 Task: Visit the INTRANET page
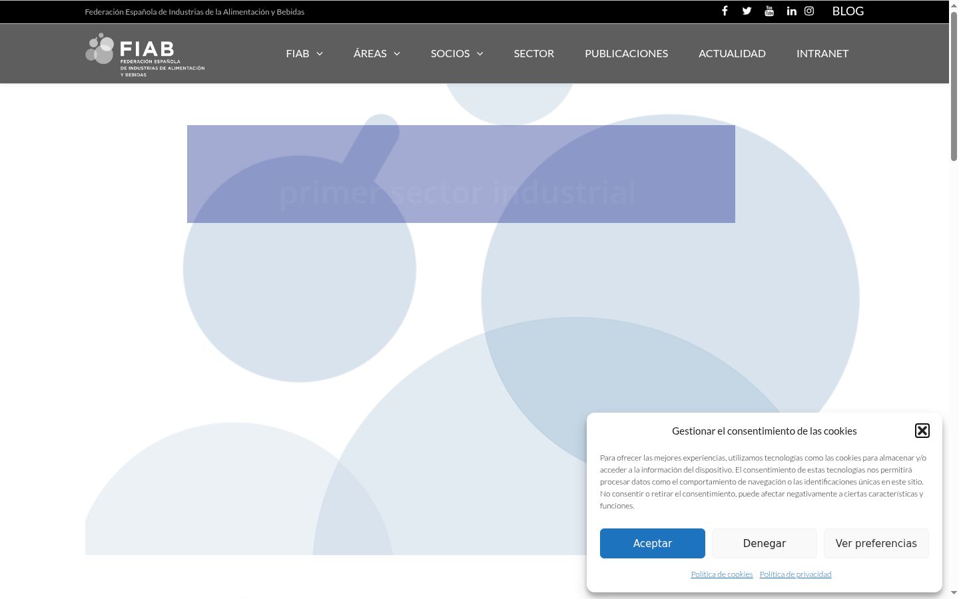pos(822,53)
